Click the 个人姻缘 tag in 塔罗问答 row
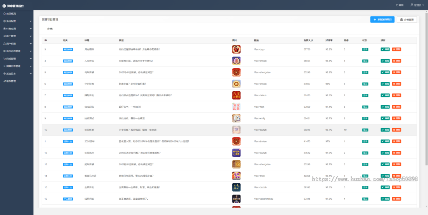Image resolution: width=428 pixels, height=215 pixels. 68,199
